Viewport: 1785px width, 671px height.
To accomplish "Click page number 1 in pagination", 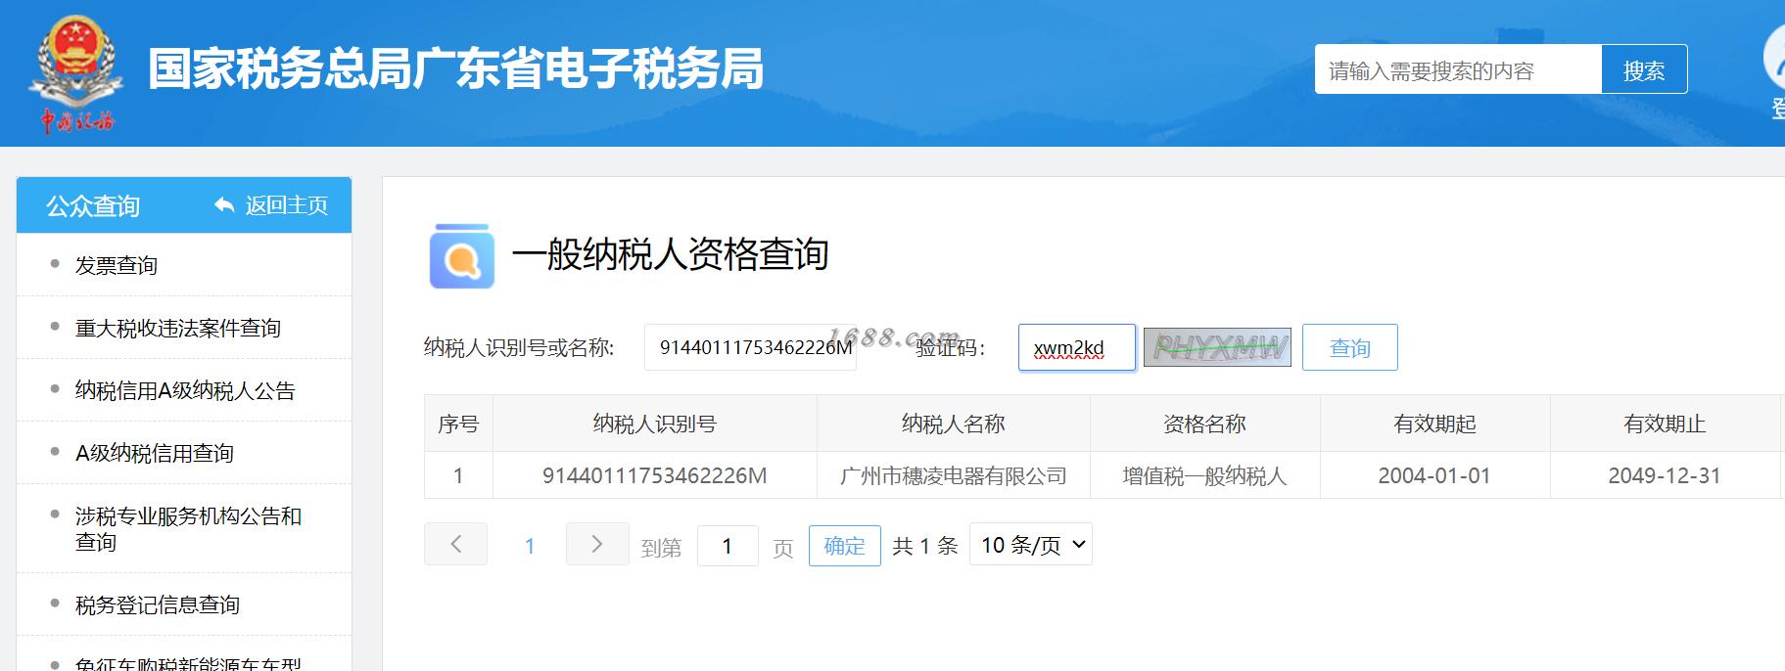I will pos(530,546).
